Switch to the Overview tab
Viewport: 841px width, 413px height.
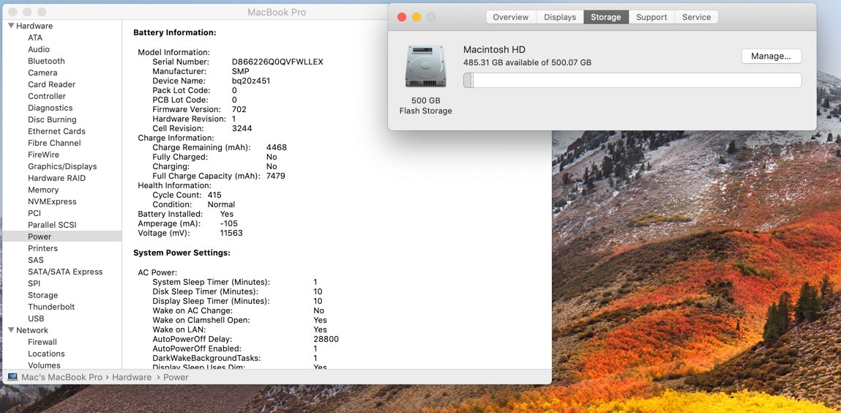pos(510,17)
